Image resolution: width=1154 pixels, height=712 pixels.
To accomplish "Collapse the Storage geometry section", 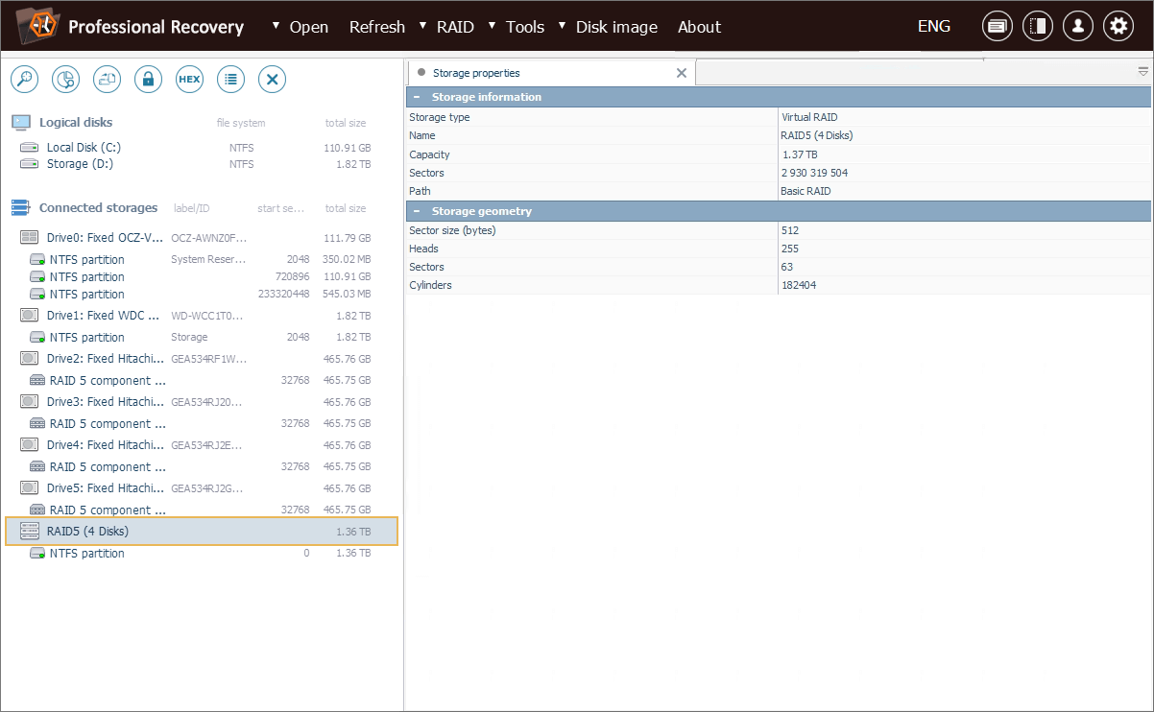I will point(417,211).
